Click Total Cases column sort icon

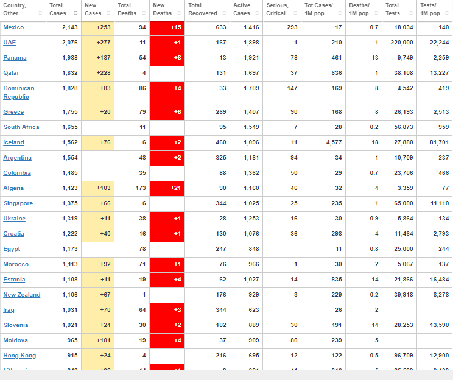75,13
